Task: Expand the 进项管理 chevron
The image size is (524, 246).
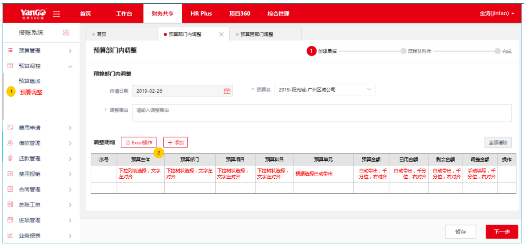Action: pyautogui.click(x=70, y=221)
